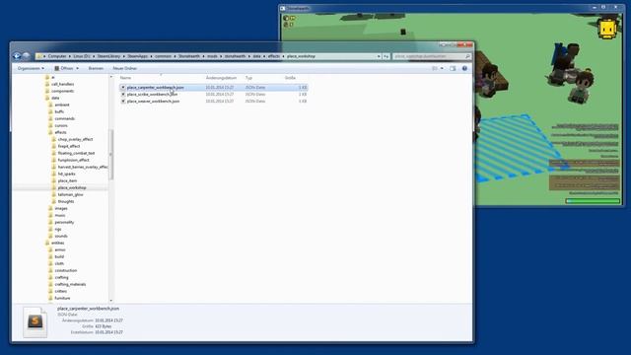Select file place_carpenter_workbench.json in the list

pos(156,88)
